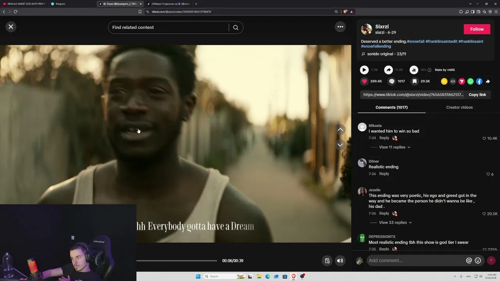Share the video to WhatsApp
500x281 pixels.
470,82
